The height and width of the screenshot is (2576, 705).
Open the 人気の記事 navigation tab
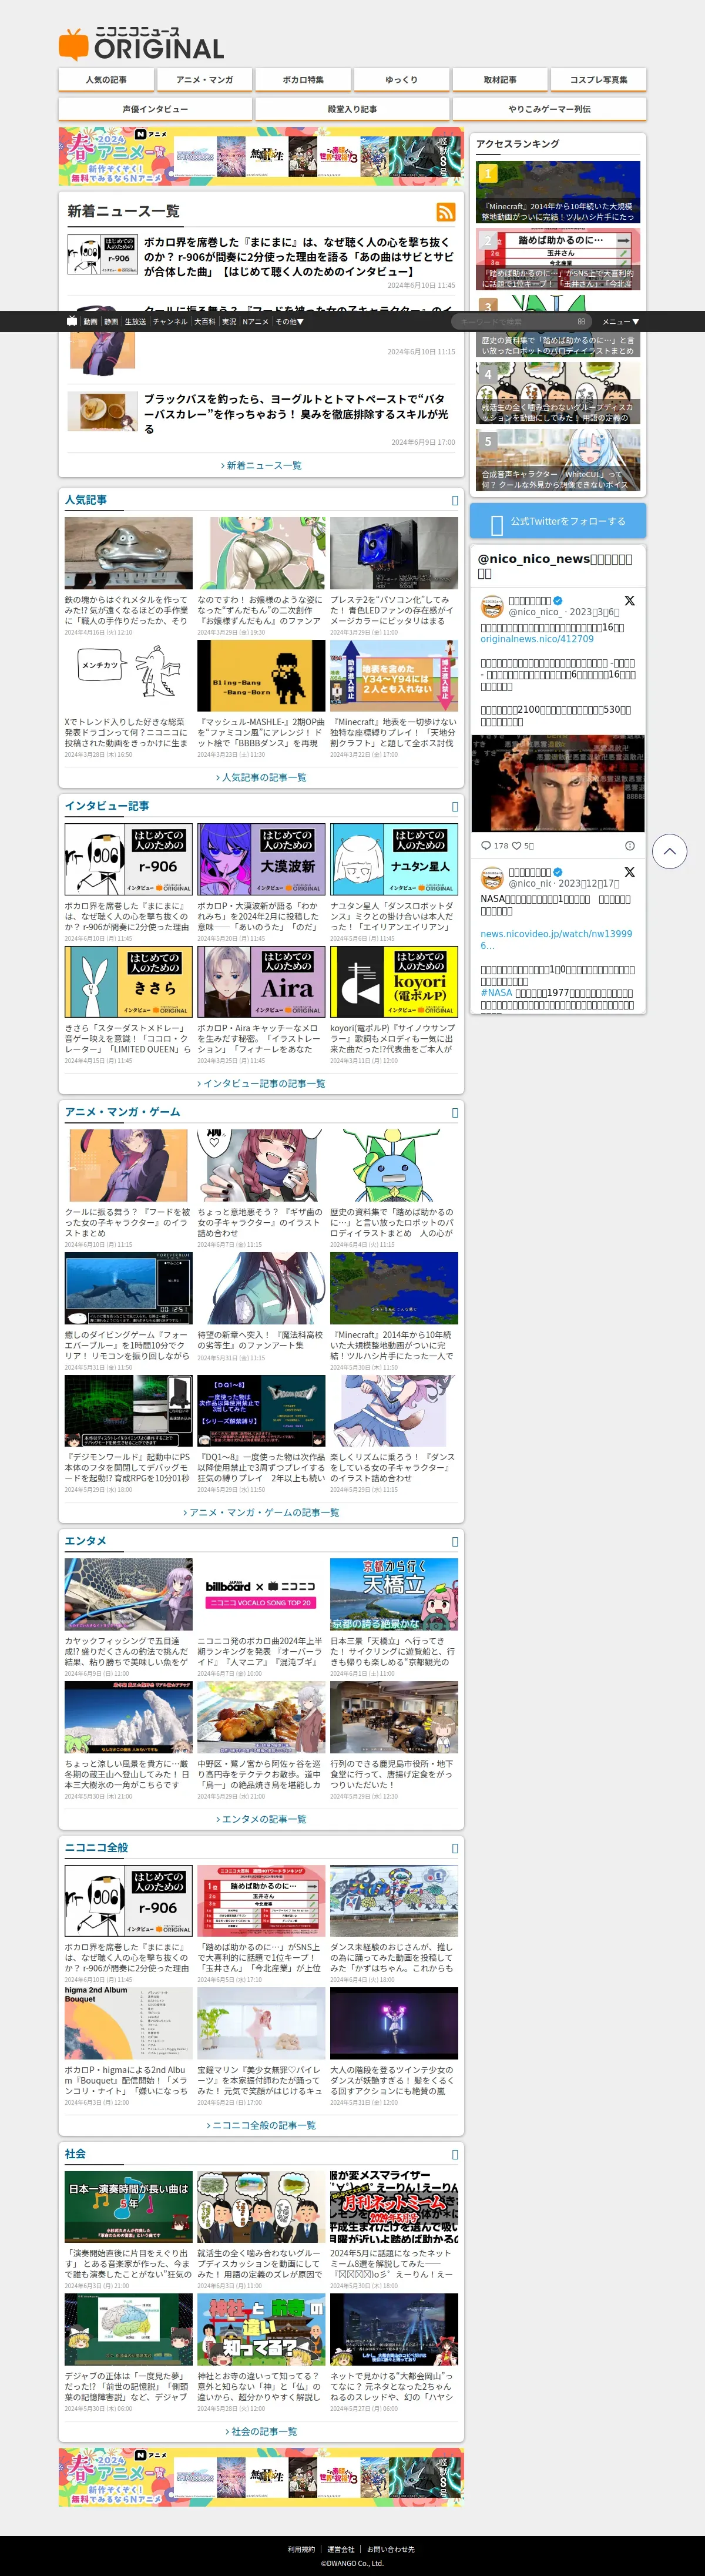[x=106, y=80]
